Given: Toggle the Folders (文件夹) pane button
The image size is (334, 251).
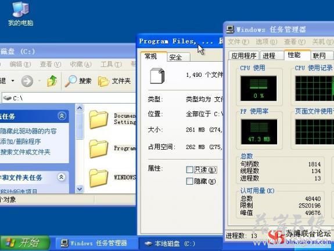Looking at the screenshot, I should pos(114,81).
